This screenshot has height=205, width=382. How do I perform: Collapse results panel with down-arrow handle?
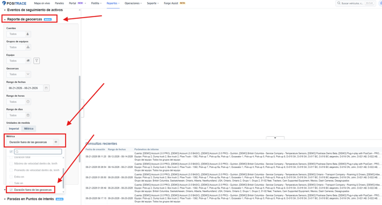(x=275, y=138)
